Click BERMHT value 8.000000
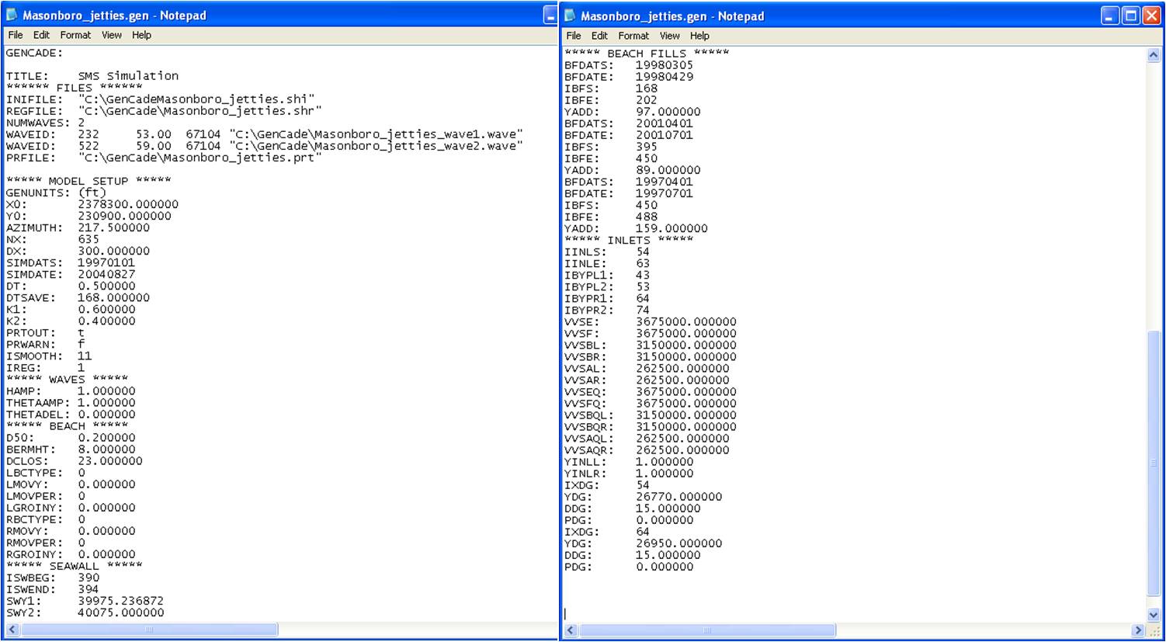Screen dimensions: 1166x642 pyautogui.click(x=106, y=449)
